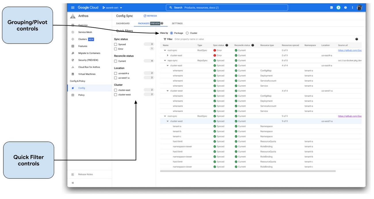Select the Cluster view radio button

click(x=187, y=33)
